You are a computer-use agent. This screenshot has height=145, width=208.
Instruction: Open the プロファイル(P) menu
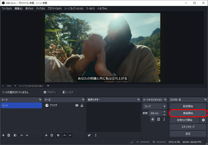click(54, 9)
